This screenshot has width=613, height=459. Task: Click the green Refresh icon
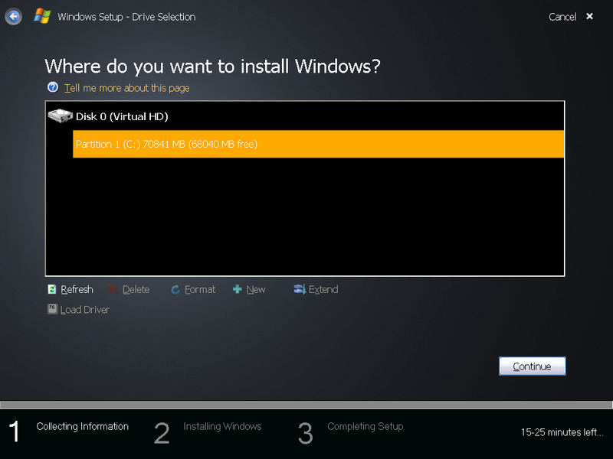[x=52, y=289]
